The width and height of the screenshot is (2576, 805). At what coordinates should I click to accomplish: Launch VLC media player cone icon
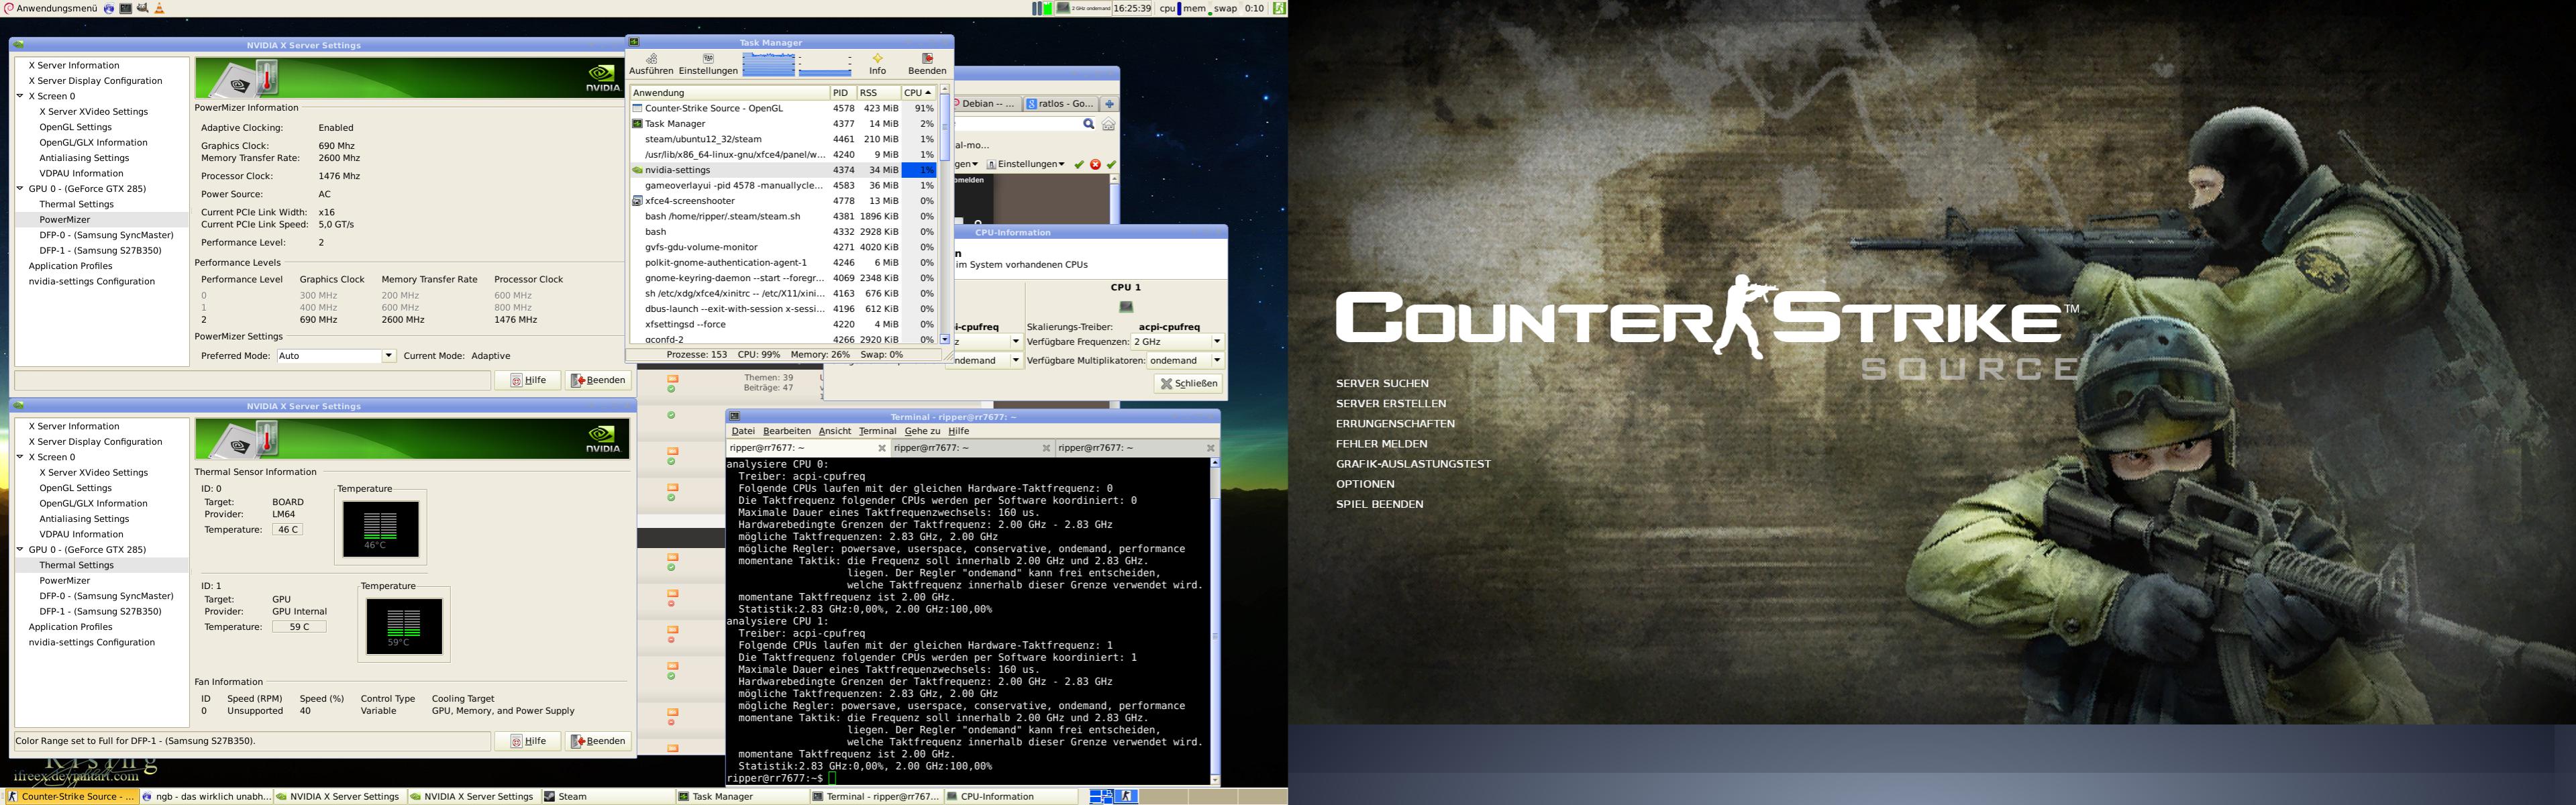[159, 8]
